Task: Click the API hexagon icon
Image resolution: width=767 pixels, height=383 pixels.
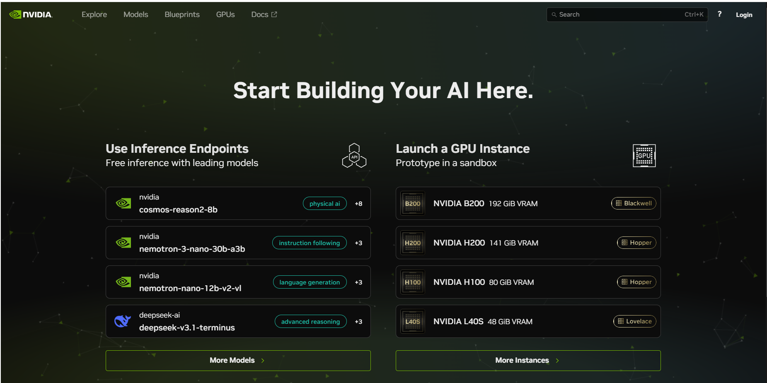Action: point(354,156)
